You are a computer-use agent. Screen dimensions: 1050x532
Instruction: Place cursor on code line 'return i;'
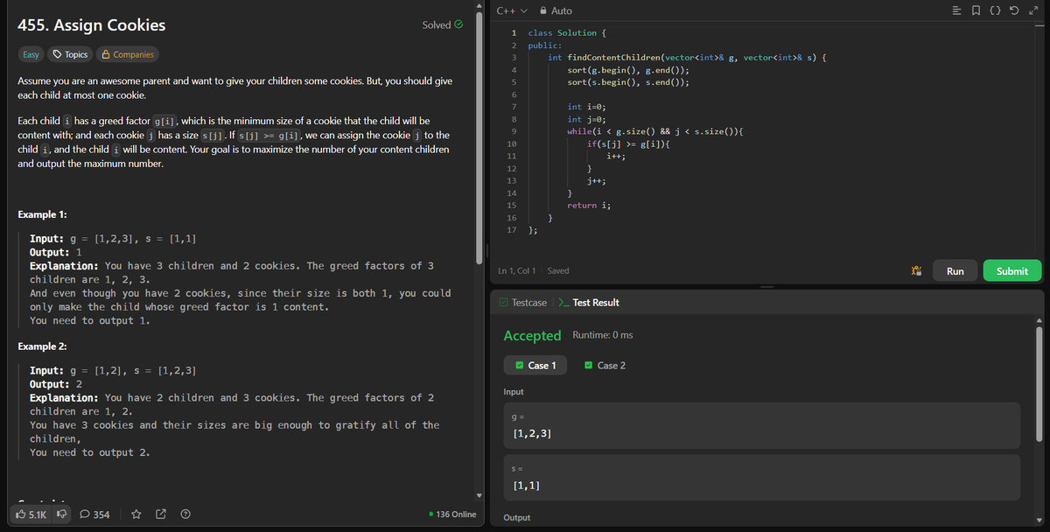coord(589,205)
